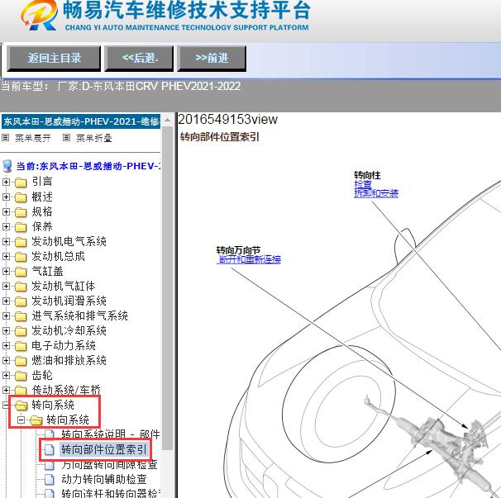
Task: Select the 转向部件位置索引 tree entry
Action: pos(104,449)
